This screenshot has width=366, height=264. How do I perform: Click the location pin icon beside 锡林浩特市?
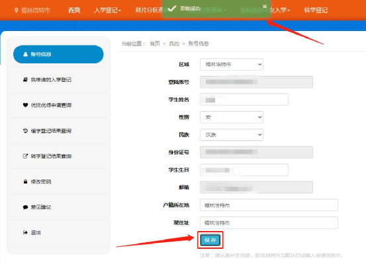pyautogui.click(x=16, y=11)
